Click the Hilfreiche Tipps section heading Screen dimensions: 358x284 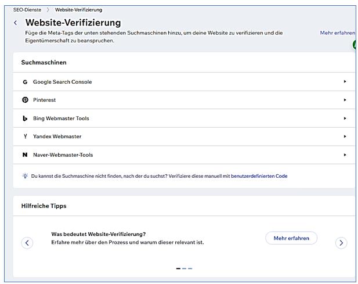point(44,206)
